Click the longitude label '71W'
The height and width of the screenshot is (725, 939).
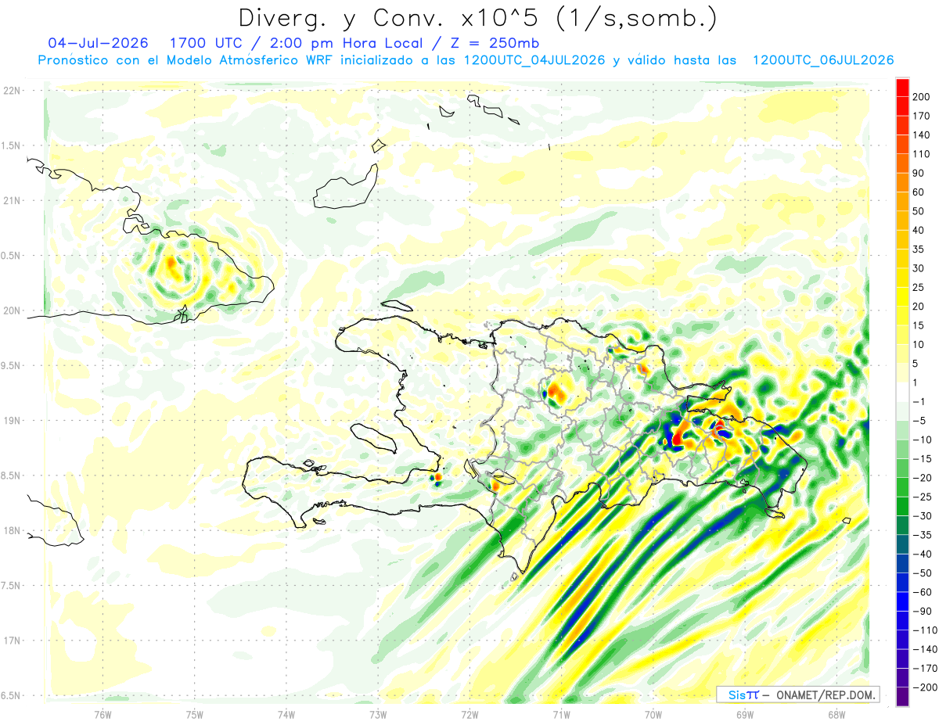(x=561, y=714)
